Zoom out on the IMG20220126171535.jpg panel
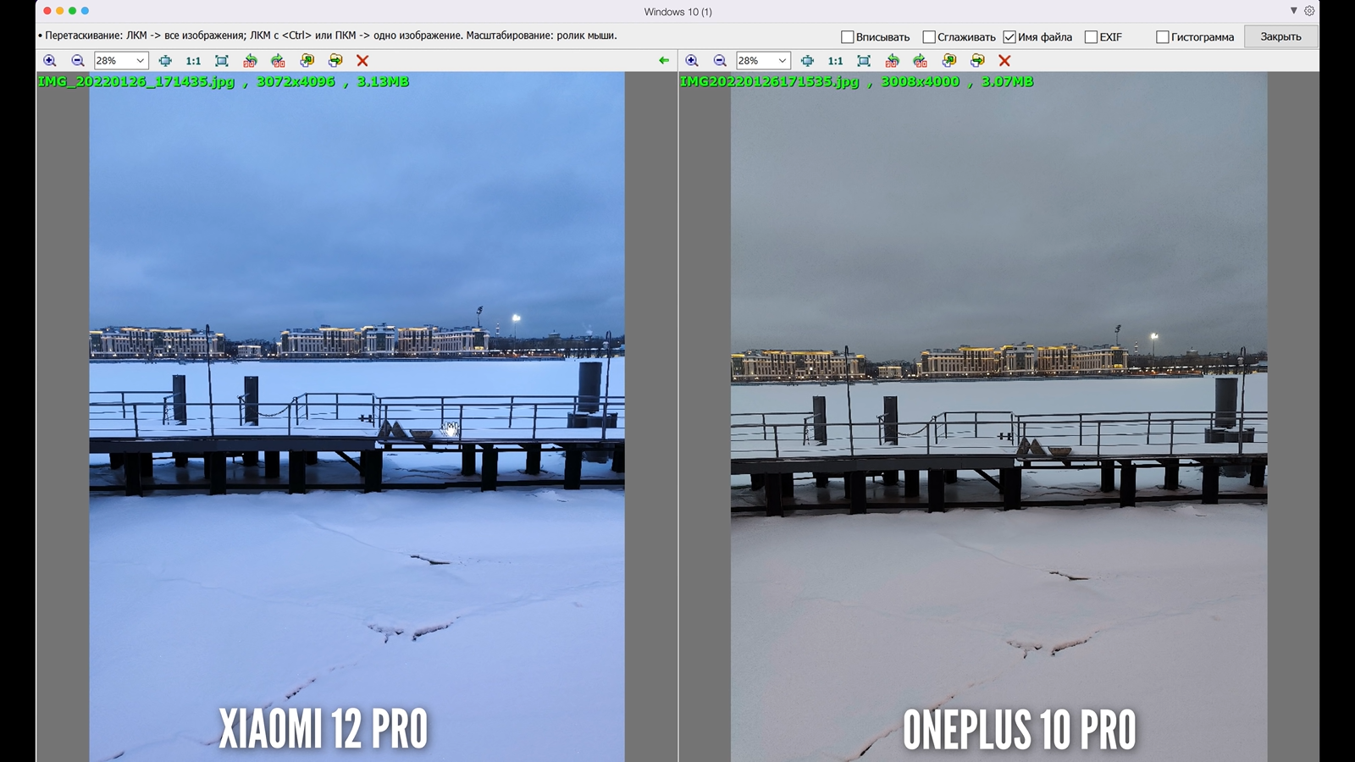 click(720, 61)
